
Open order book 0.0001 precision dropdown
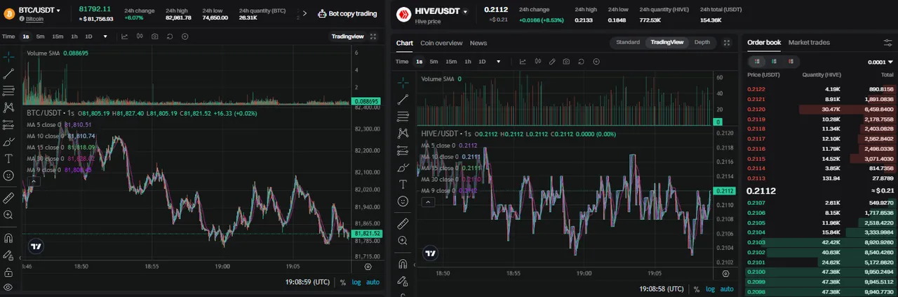pos(880,62)
